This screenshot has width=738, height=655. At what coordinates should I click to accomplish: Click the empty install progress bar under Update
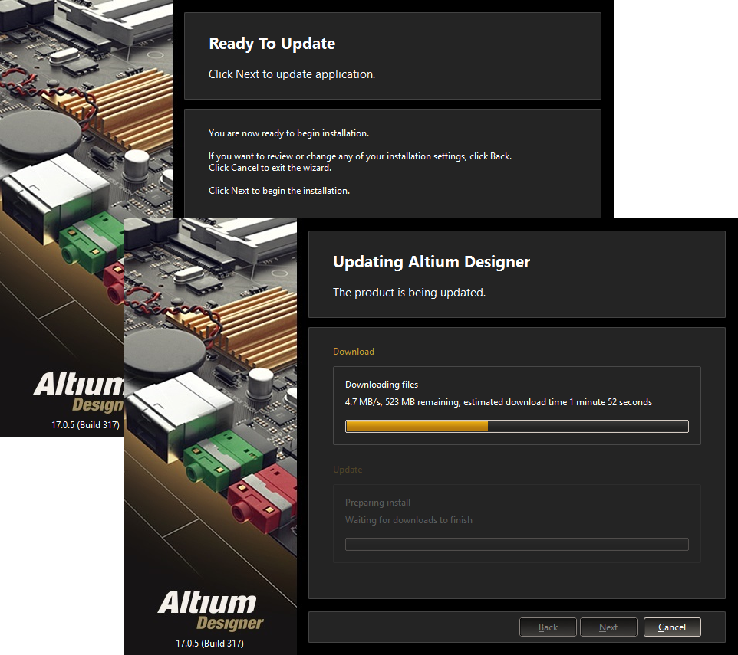[x=516, y=545]
